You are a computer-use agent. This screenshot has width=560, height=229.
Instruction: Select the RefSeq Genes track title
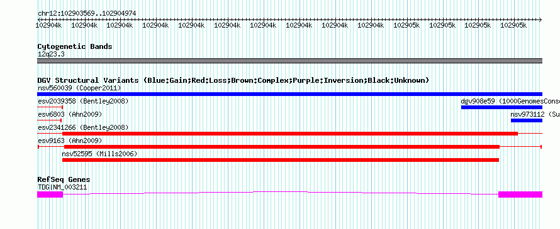pos(64,180)
